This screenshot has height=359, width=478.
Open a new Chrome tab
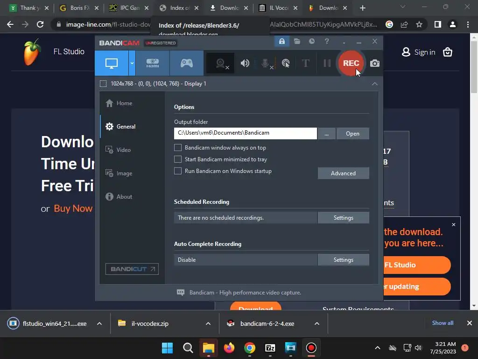point(362,8)
